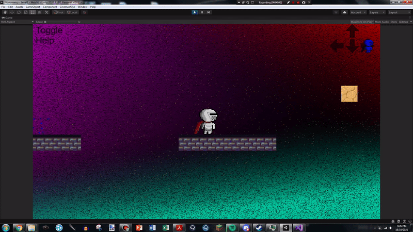Open the Window menu
This screenshot has height=232, width=413.
point(83,7)
